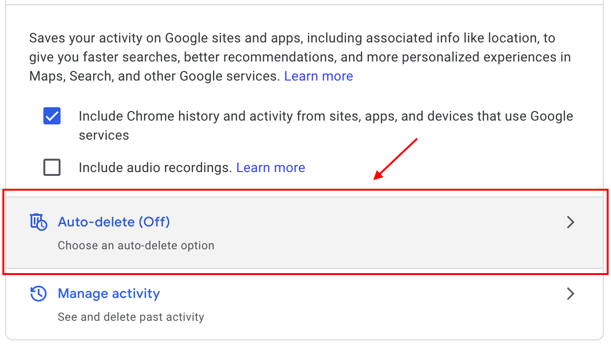Select the Manage activity heading
This screenshot has height=347, width=611.
click(109, 294)
